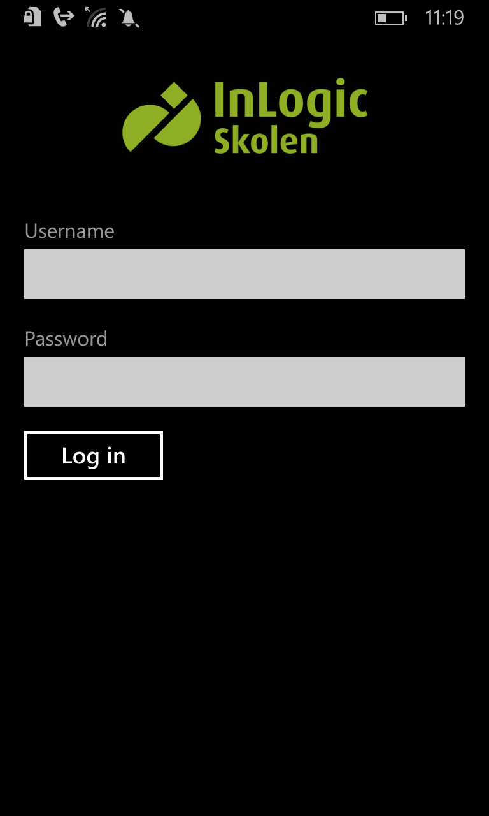
Task: Open the Wi-Fi signal status icon
Action: pyautogui.click(x=96, y=17)
